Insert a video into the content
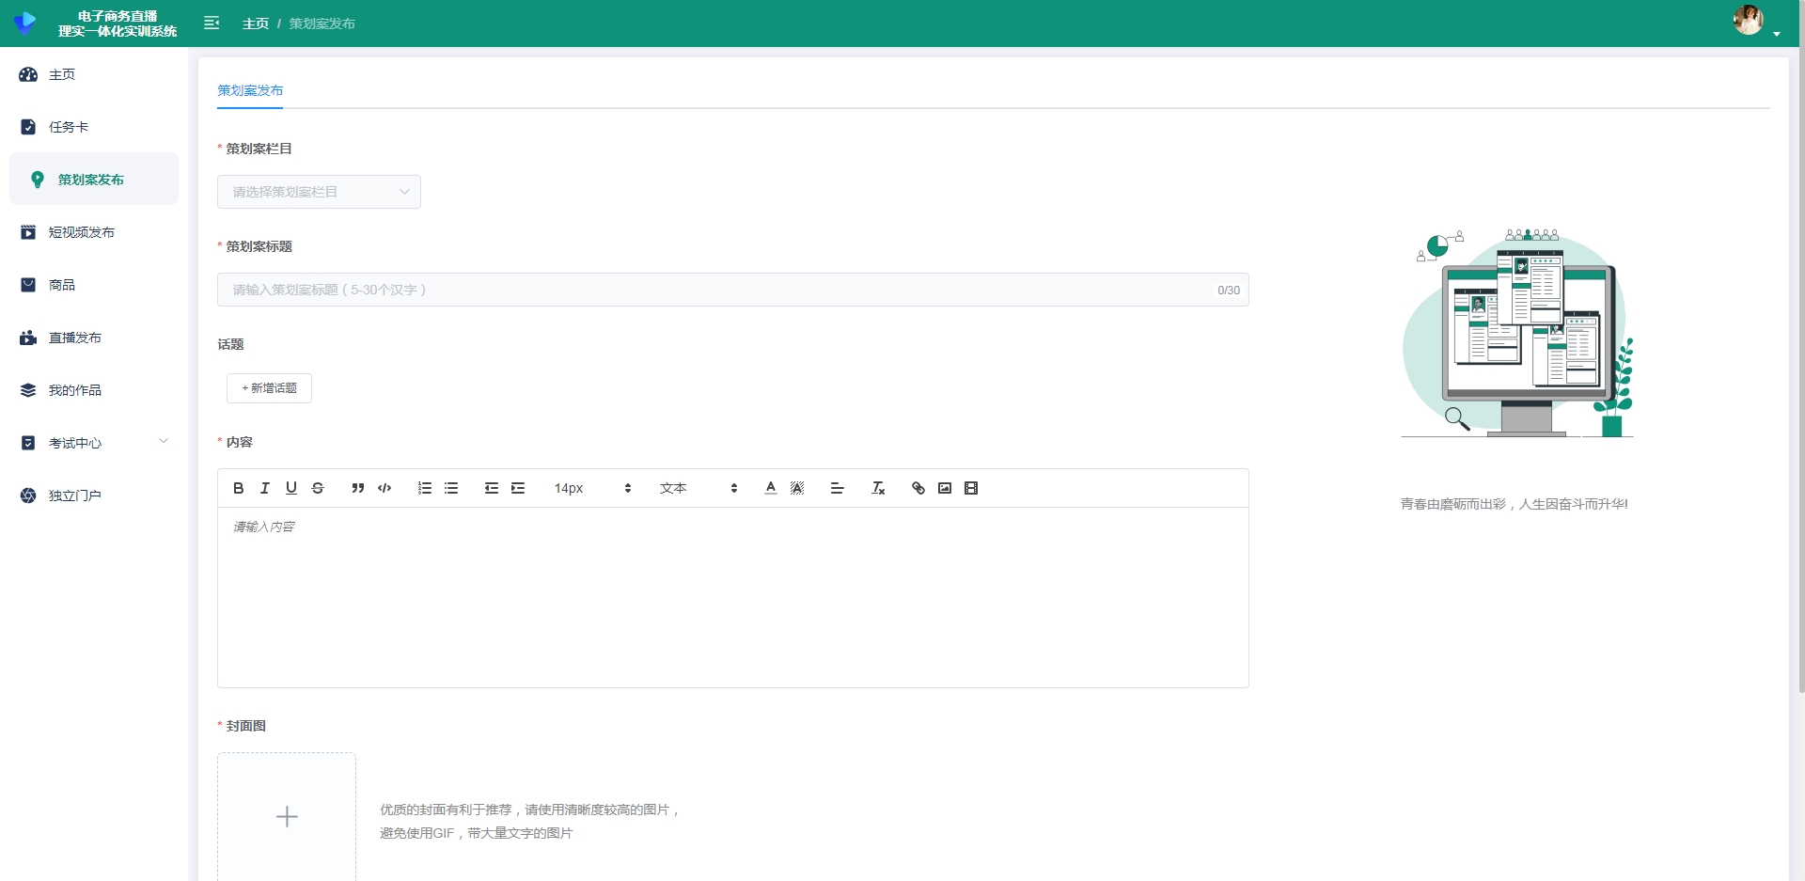1805x881 pixels. coord(971,488)
